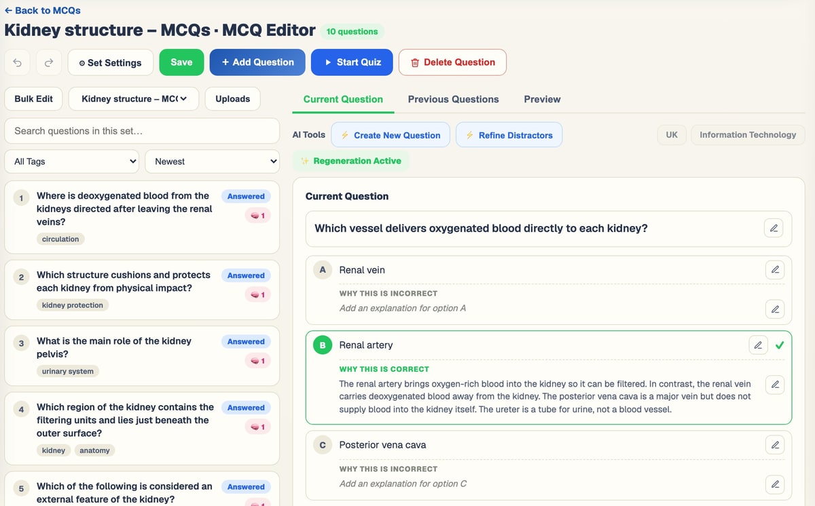The height and width of the screenshot is (506, 815).
Task: Open Set Settings
Action: 111,62
